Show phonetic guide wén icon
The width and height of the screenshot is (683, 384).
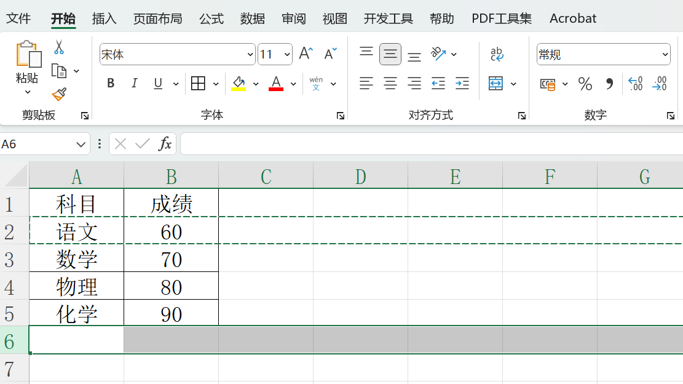click(x=316, y=83)
